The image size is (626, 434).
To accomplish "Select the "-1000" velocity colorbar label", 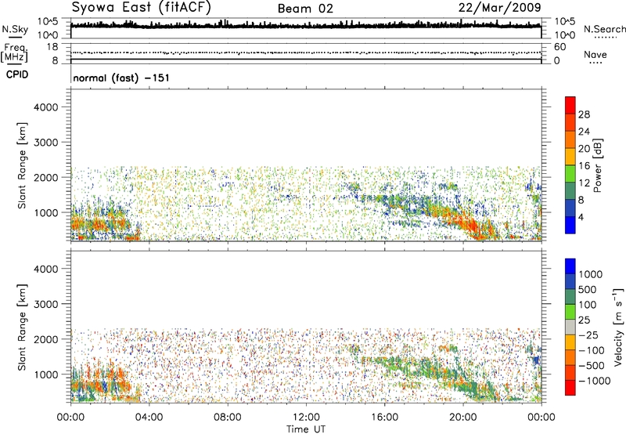I will pos(595,381).
